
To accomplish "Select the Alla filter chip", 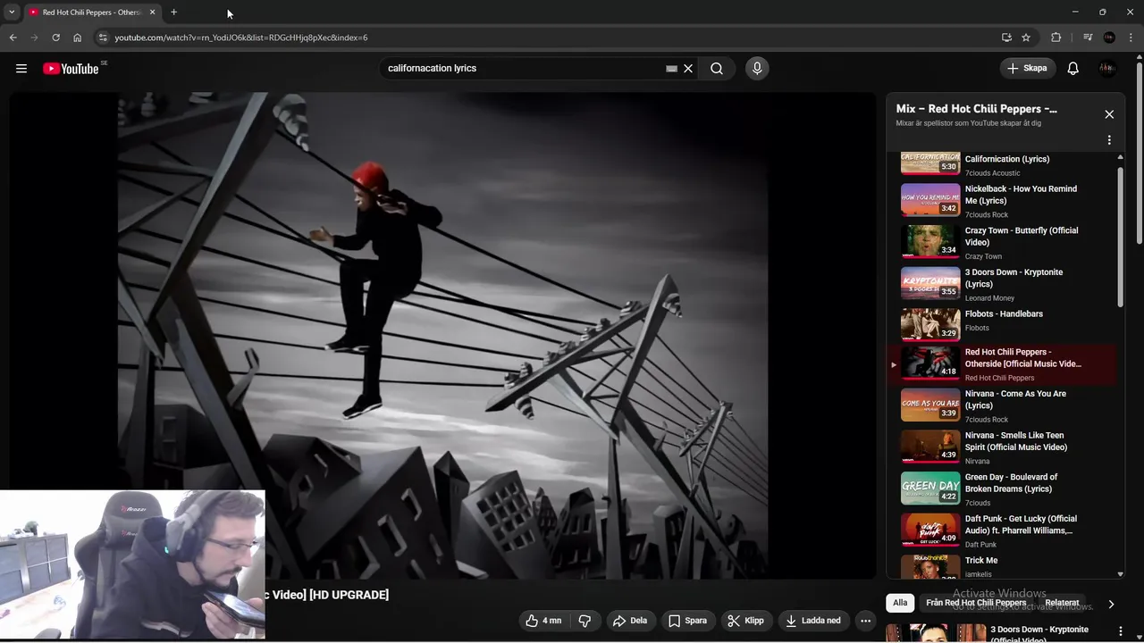I will point(900,603).
